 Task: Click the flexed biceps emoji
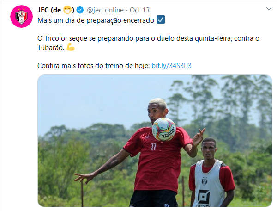coord(71,47)
